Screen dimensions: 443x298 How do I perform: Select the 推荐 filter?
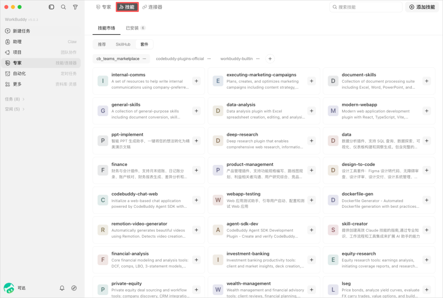(x=102, y=44)
